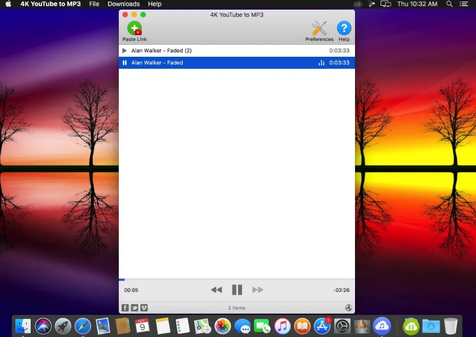This screenshot has height=337, width=476.
Task: Open Notes from the Dock
Action: (162, 326)
